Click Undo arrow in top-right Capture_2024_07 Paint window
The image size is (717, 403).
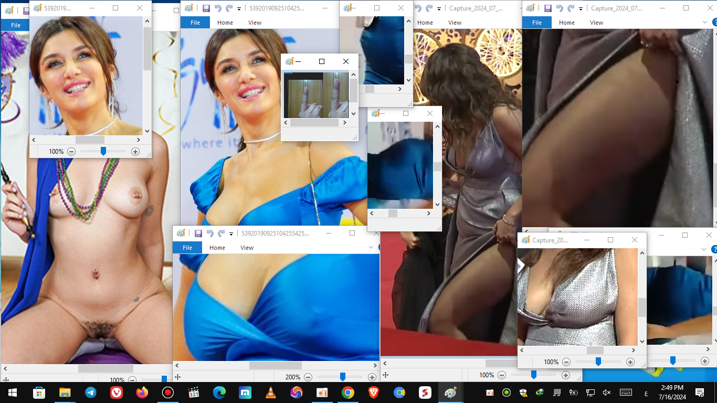(x=559, y=8)
